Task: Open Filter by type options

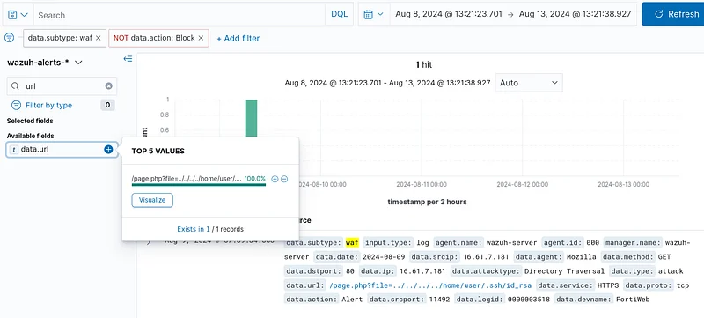Action: (x=48, y=106)
